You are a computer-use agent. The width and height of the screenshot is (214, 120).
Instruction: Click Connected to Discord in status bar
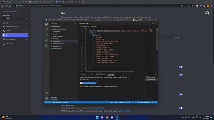click(x=61, y=102)
